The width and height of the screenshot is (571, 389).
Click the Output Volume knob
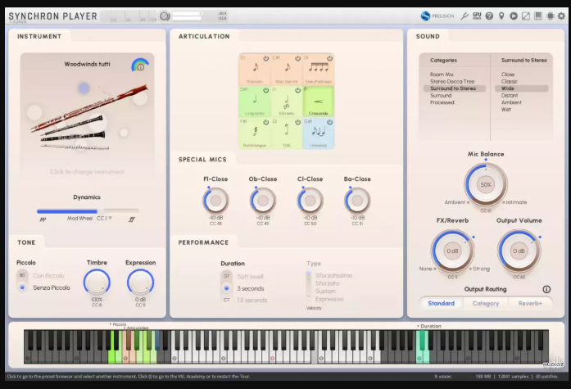click(x=519, y=251)
